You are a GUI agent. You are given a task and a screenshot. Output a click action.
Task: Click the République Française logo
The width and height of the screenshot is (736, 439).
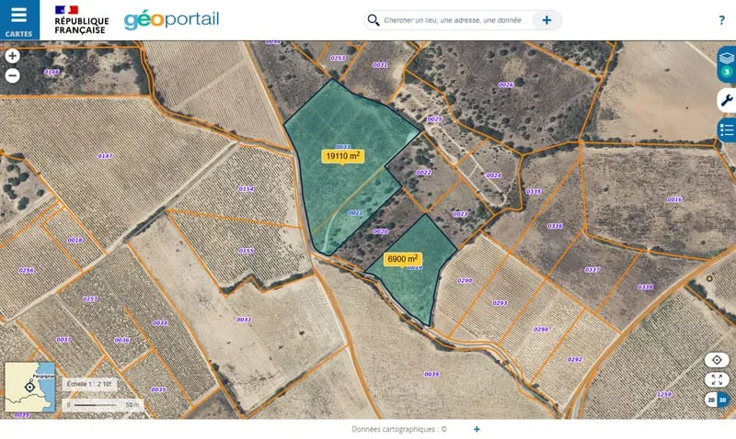(82, 19)
